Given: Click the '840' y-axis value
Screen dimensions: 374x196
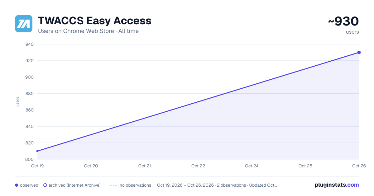Looking at the screenshot, I should click(x=30, y=127).
